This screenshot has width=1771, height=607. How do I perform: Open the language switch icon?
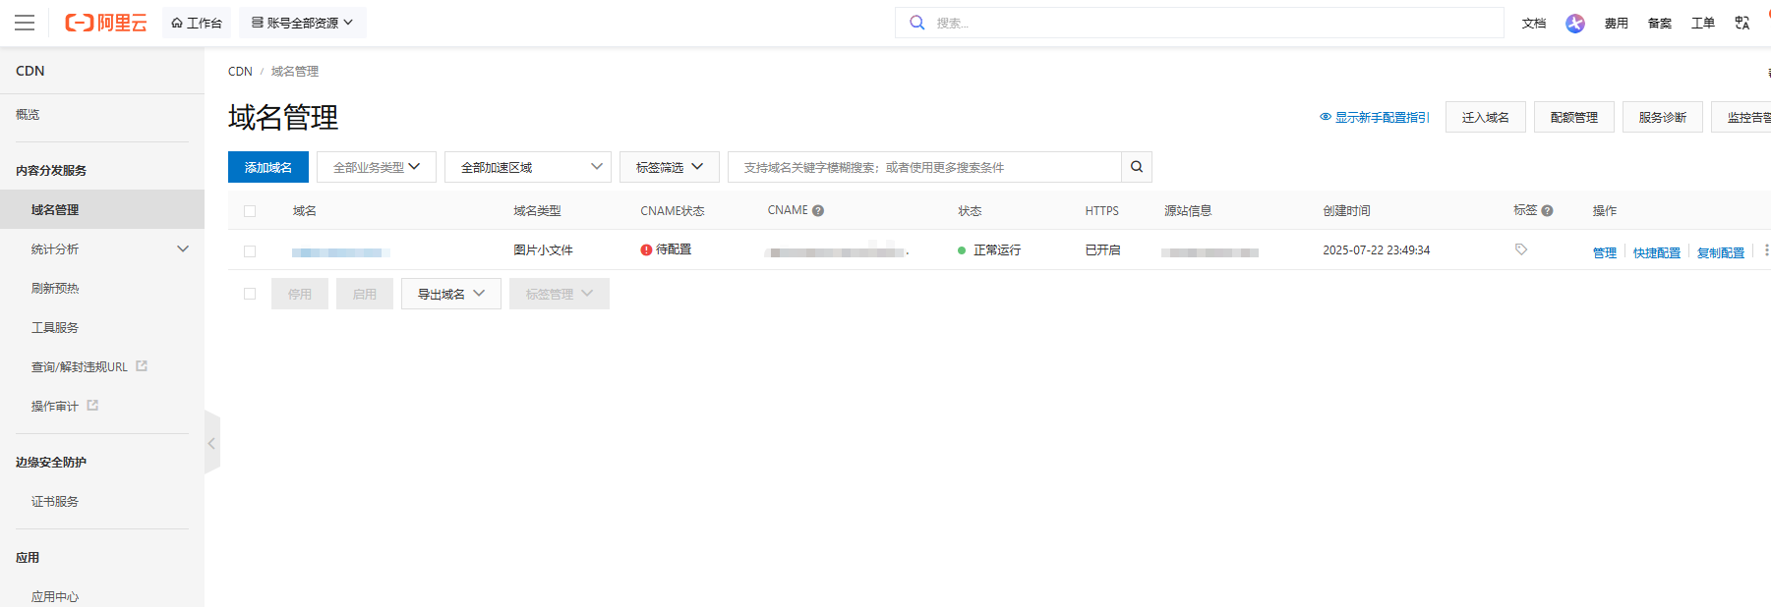[x=1742, y=23]
